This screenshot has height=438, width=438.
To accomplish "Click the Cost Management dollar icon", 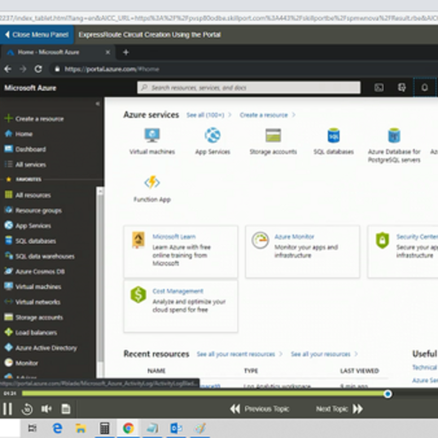I will pos(139,295).
